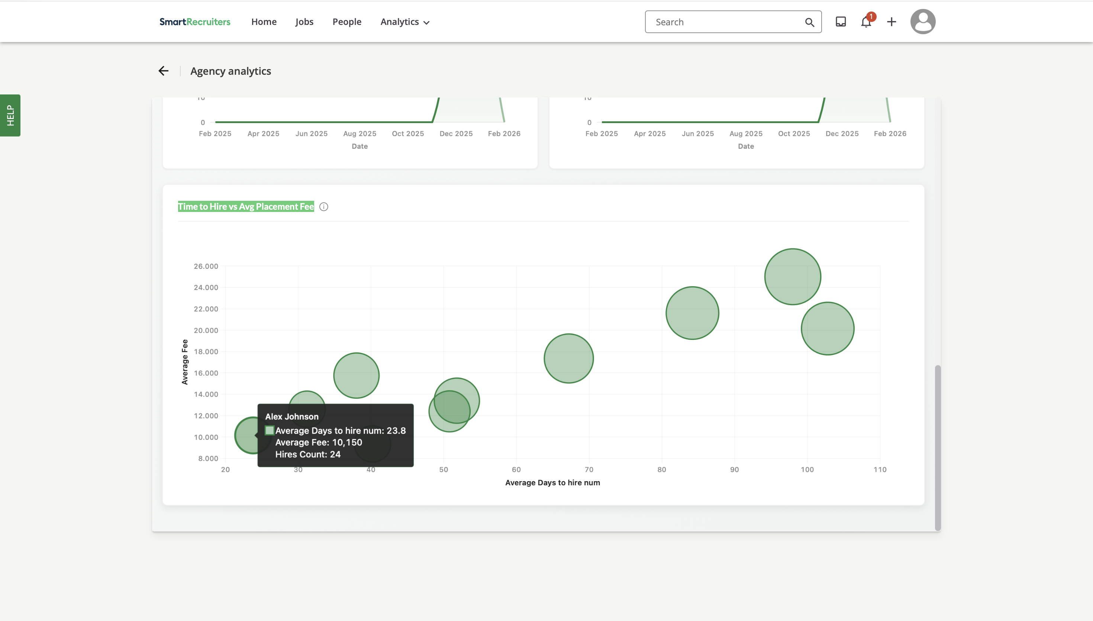This screenshot has height=621, width=1093.
Task: Click the Alex Johnson bubble beside the tooltip
Action: click(246, 435)
